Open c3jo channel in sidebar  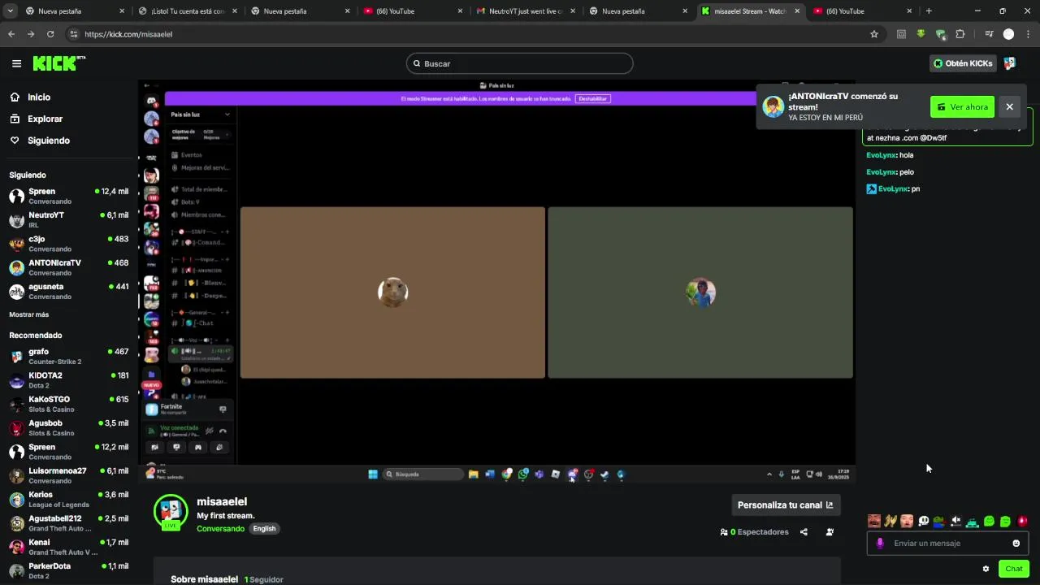(x=69, y=244)
